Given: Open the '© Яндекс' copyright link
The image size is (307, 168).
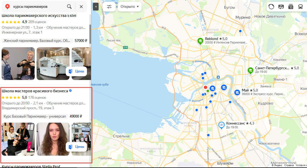Looking at the screenshot, I should (x=277, y=165).
